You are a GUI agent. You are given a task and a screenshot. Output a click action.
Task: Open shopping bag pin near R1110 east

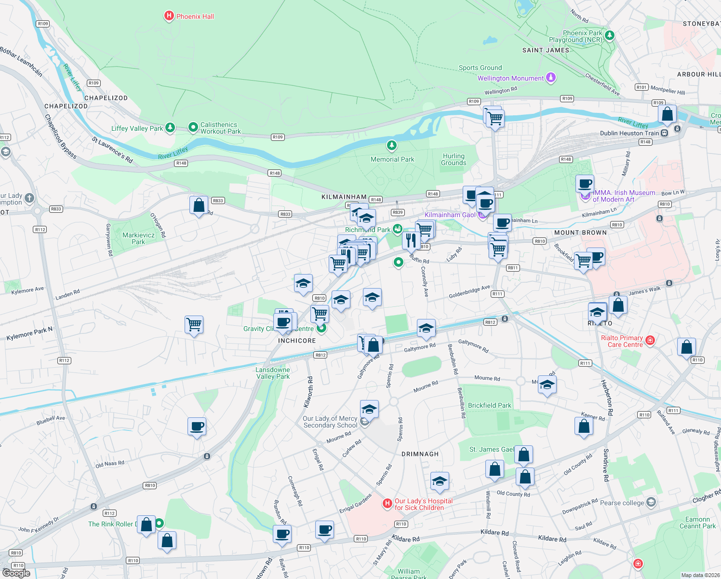click(686, 347)
